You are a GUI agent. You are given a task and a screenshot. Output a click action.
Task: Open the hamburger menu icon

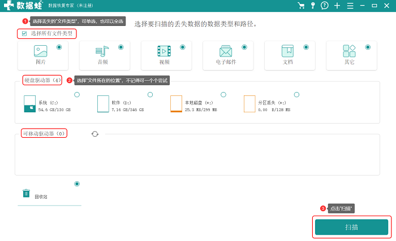pyautogui.click(x=350, y=6)
